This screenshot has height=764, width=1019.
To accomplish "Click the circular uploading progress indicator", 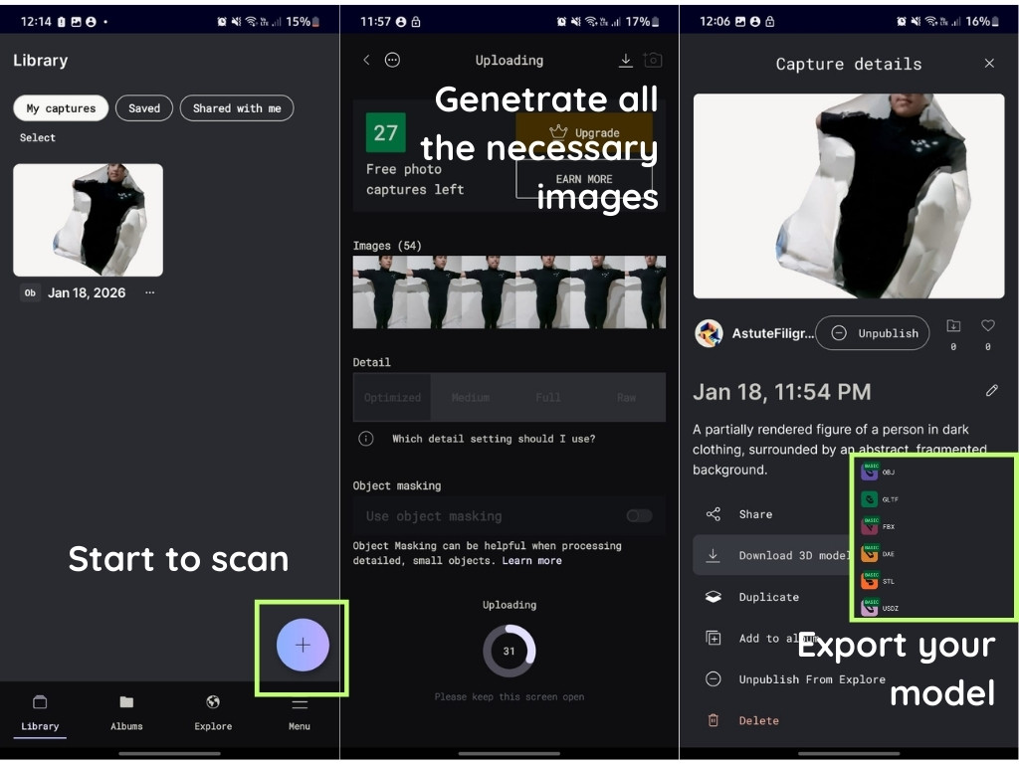I will (509, 652).
